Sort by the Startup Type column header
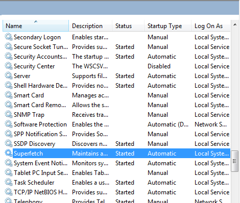Image resolution: width=240 pixels, height=203 pixels. click(x=168, y=26)
